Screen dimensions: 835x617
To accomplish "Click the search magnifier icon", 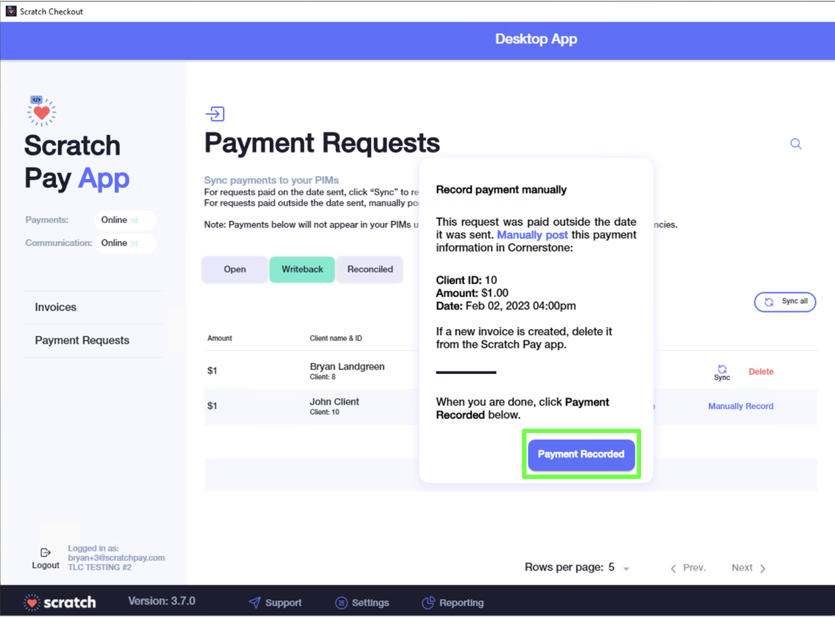I will coord(796,144).
